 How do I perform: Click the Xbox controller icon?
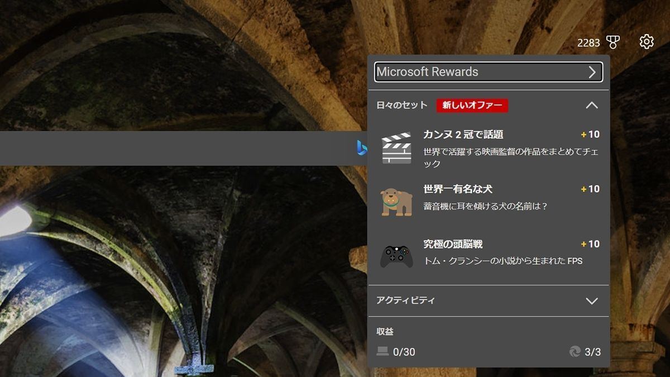(397, 256)
